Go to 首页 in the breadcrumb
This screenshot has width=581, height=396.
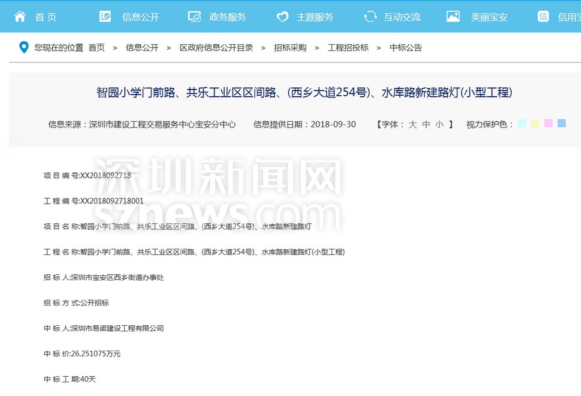(x=96, y=48)
